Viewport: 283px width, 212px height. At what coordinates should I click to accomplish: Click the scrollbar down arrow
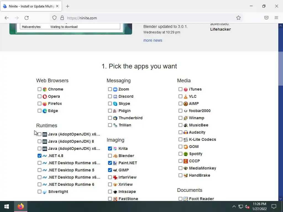[281, 199]
